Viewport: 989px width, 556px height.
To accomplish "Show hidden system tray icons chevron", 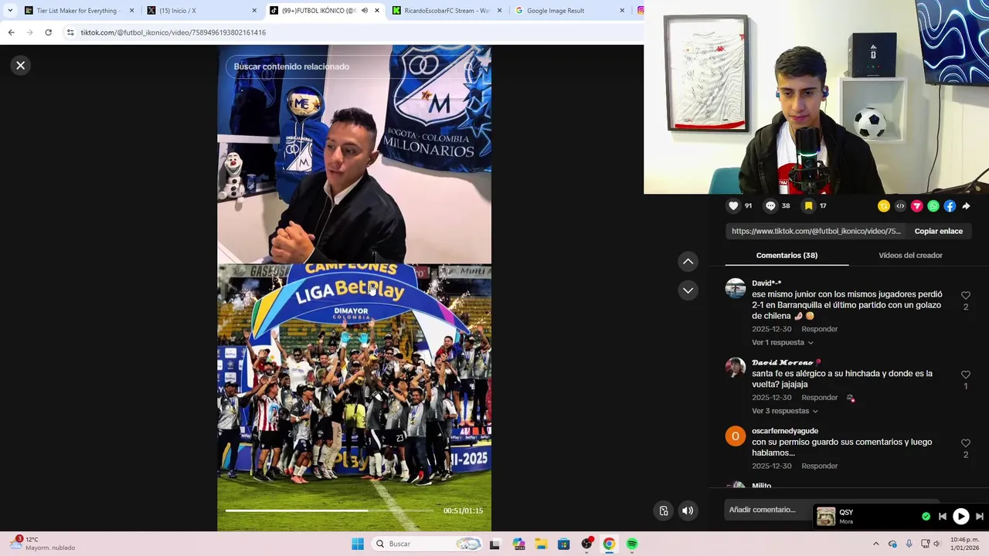I will point(875,544).
